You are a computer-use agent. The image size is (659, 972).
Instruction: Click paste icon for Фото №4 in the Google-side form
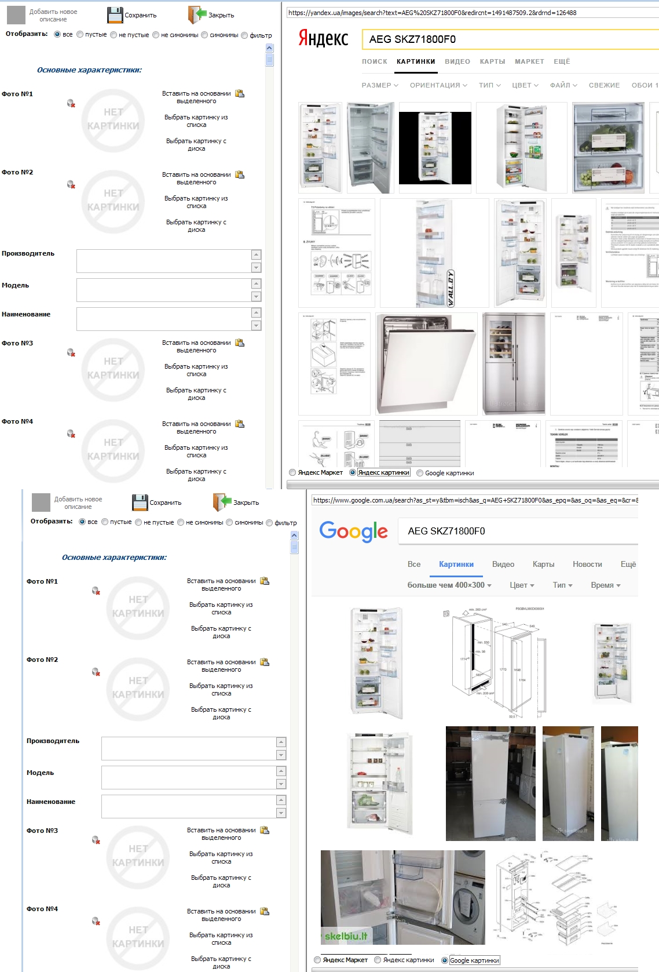(265, 911)
